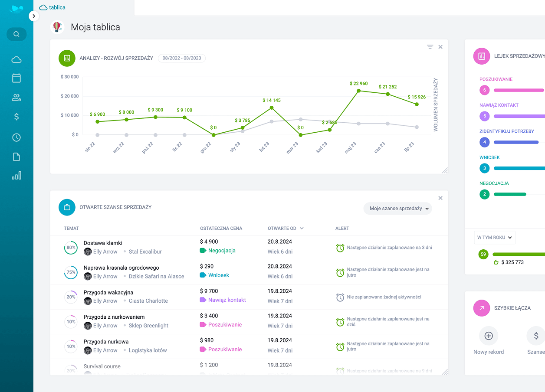This screenshot has width=545, height=392.
Task: Click the clock icon in sidebar
Action: tap(16, 137)
